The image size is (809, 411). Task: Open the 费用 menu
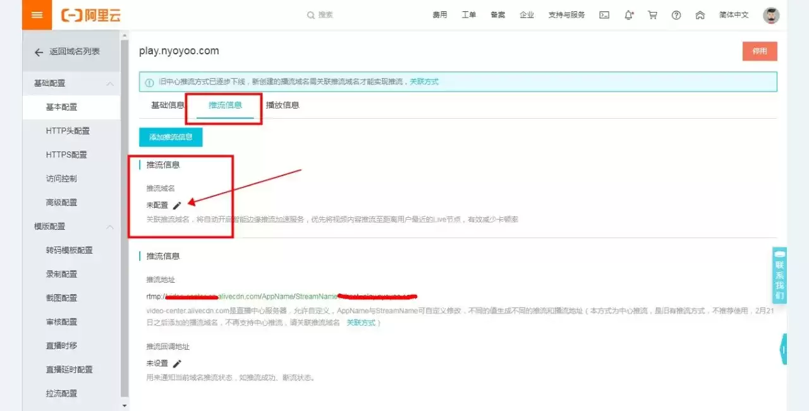(x=440, y=15)
